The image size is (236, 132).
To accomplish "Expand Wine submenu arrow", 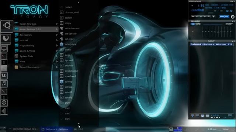I will 57,62.
